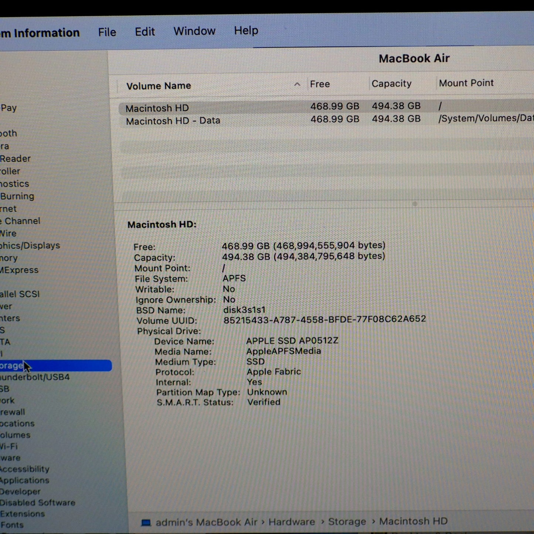
Task: Sort by the Free column header
Action: point(320,84)
